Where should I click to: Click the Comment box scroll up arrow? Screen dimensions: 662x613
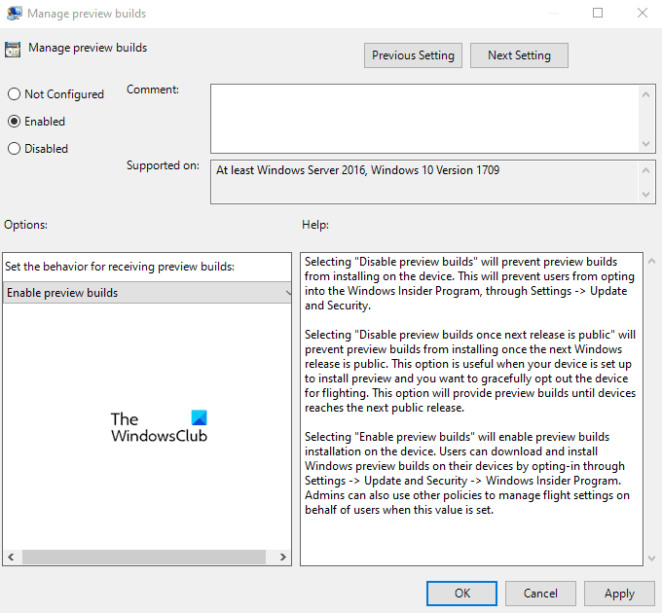(645, 94)
